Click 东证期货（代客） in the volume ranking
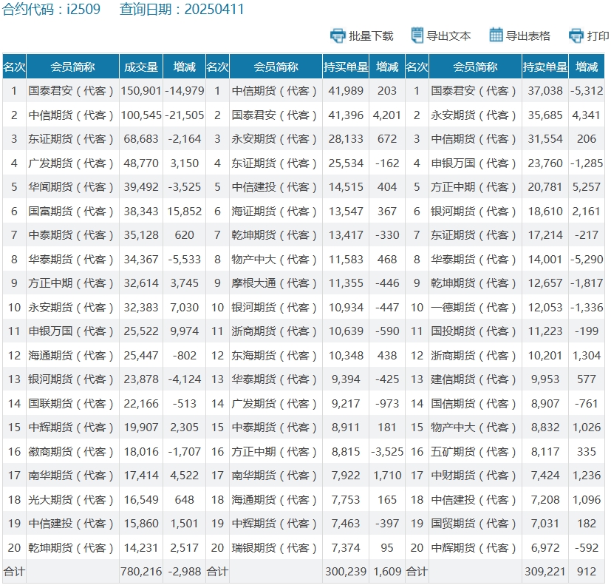The image size is (611, 588). pos(71,139)
